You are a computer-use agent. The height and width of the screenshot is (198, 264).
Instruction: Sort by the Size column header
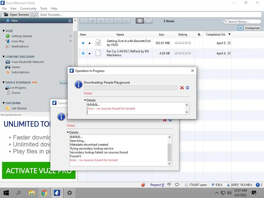(161, 35)
